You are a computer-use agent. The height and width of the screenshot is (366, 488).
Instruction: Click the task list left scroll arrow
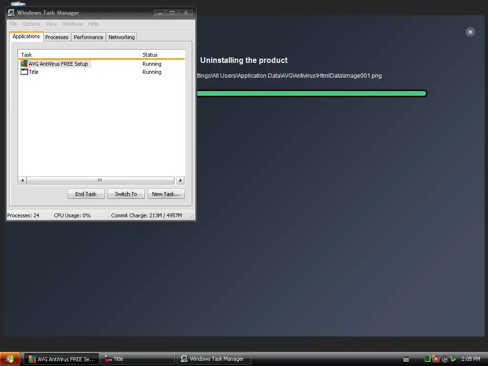(22, 181)
